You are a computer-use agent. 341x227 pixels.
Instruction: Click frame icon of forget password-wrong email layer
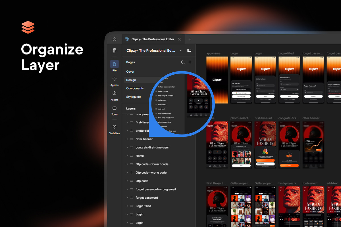point(131,189)
